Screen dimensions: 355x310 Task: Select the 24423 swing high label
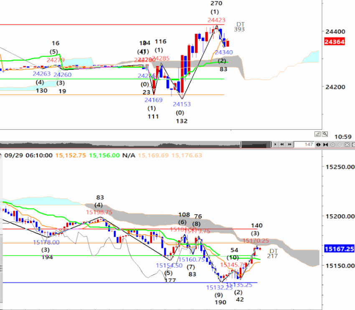(x=216, y=20)
